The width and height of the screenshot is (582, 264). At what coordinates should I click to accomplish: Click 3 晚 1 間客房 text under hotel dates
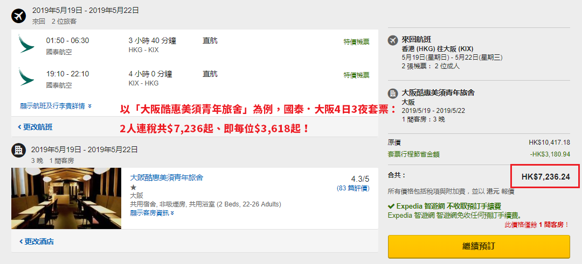click(x=52, y=161)
